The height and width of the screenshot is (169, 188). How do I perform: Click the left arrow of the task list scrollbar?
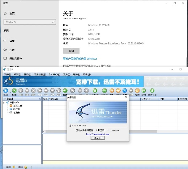point(44,131)
